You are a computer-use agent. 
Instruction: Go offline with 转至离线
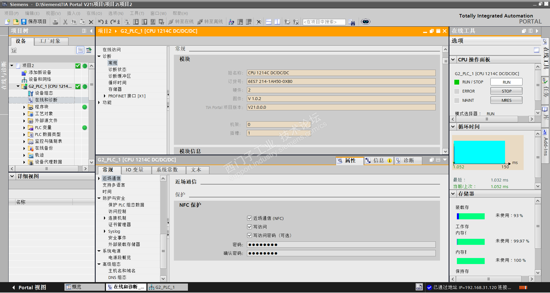point(210,22)
